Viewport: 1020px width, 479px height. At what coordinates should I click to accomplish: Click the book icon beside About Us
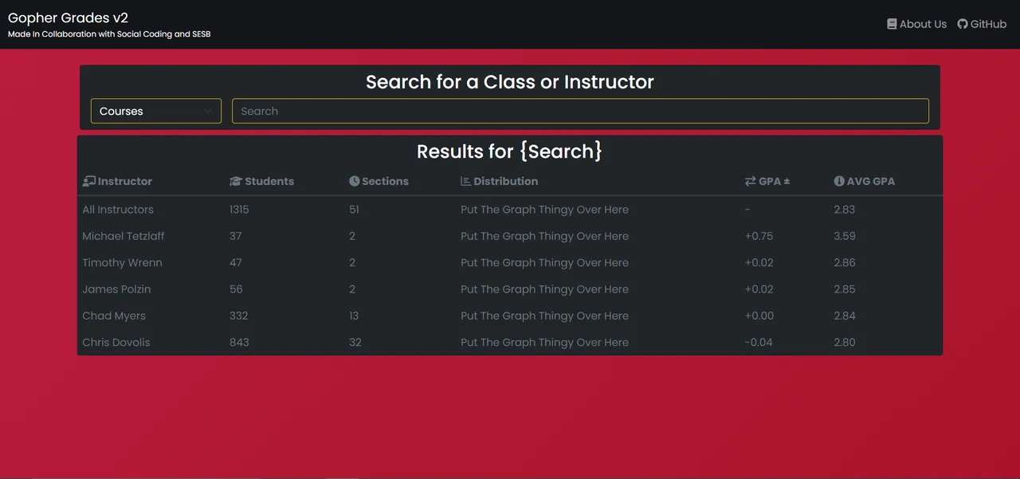[x=892, y=24]
